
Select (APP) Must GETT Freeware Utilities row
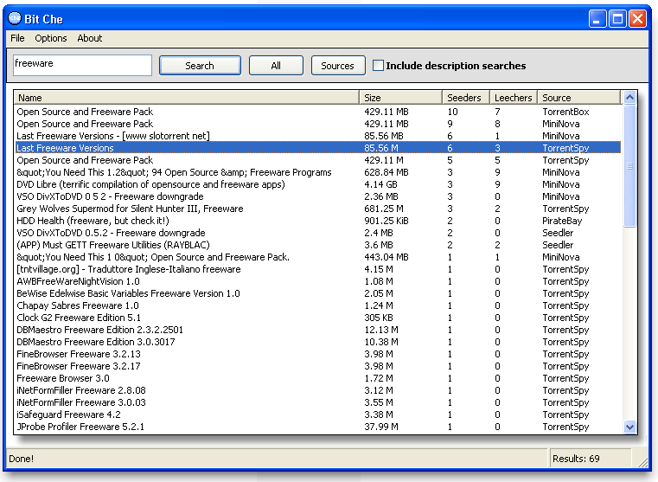tap(317, 245)
